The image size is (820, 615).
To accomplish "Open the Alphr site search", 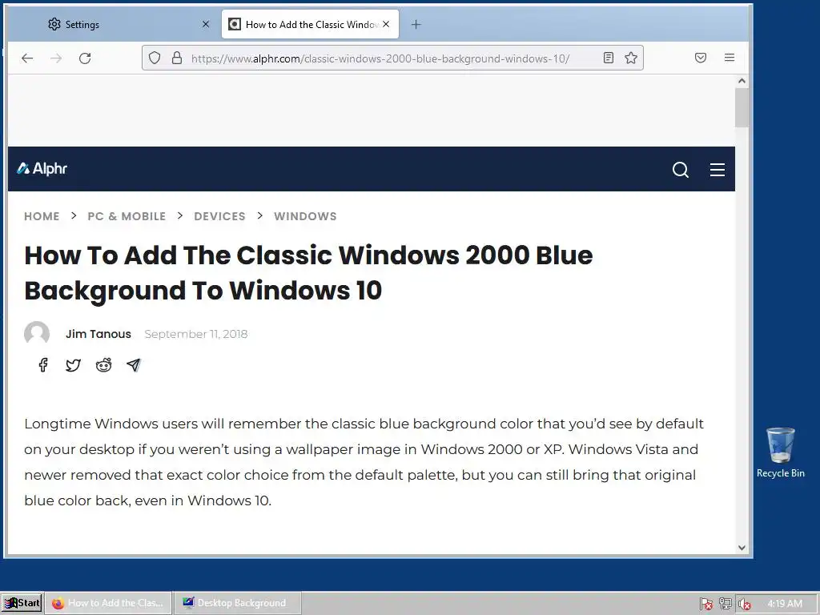I will tap(681, 170).
